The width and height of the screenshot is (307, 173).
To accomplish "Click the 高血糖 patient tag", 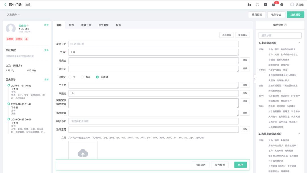I will pos(10,39).
